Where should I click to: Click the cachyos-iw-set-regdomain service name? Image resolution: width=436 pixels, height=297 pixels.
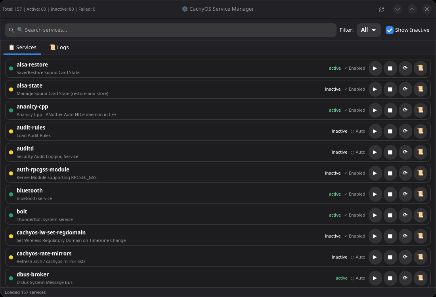(x=51, y=232)
